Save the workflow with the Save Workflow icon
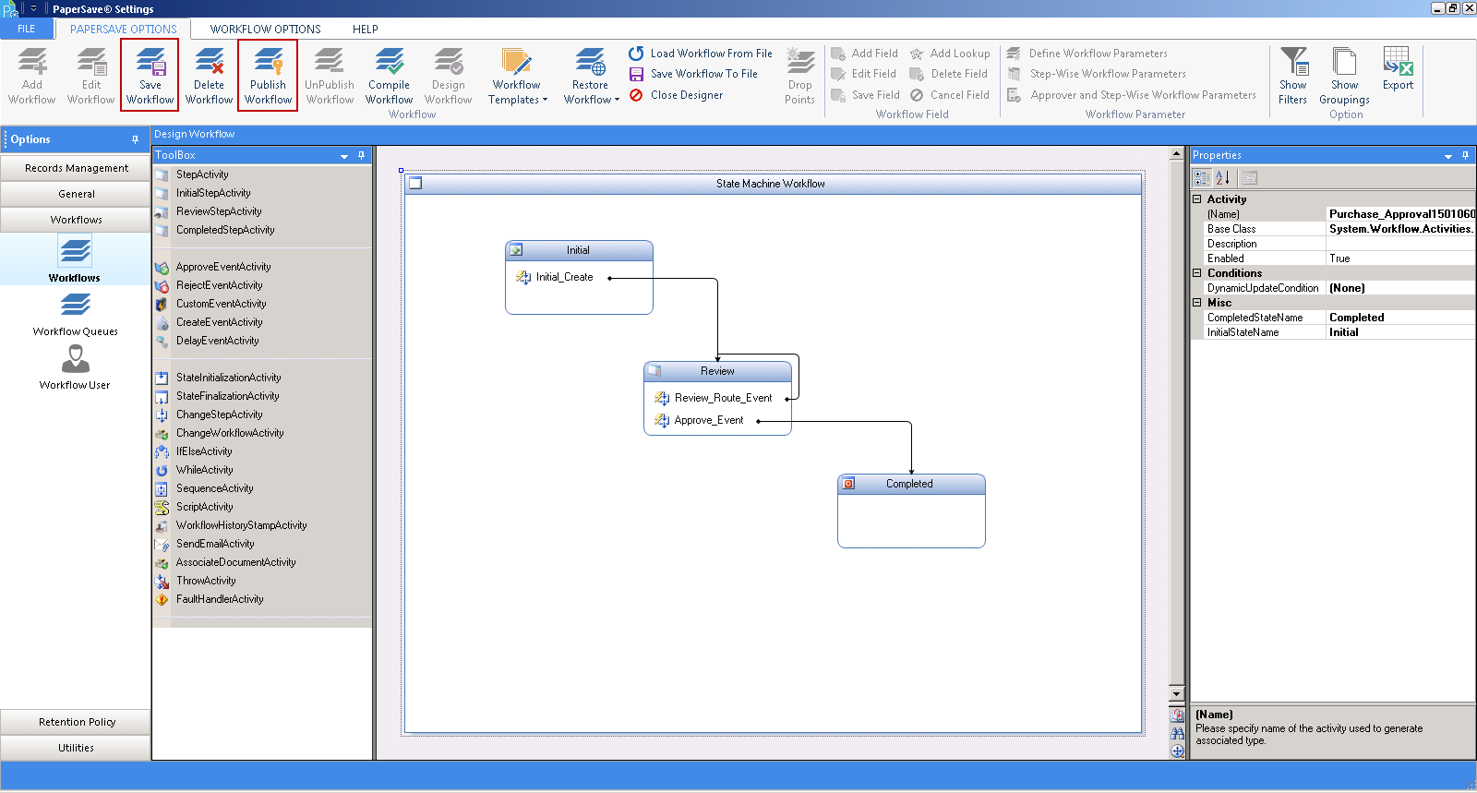The width and height of the screenshot is (1477, 793). pos(150,76)
